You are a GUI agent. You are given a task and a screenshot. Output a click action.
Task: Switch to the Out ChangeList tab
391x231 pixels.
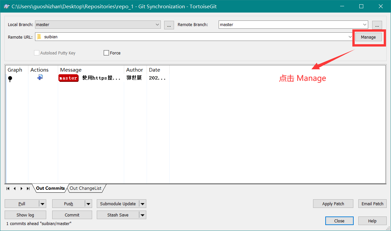(x=86, y=188)
